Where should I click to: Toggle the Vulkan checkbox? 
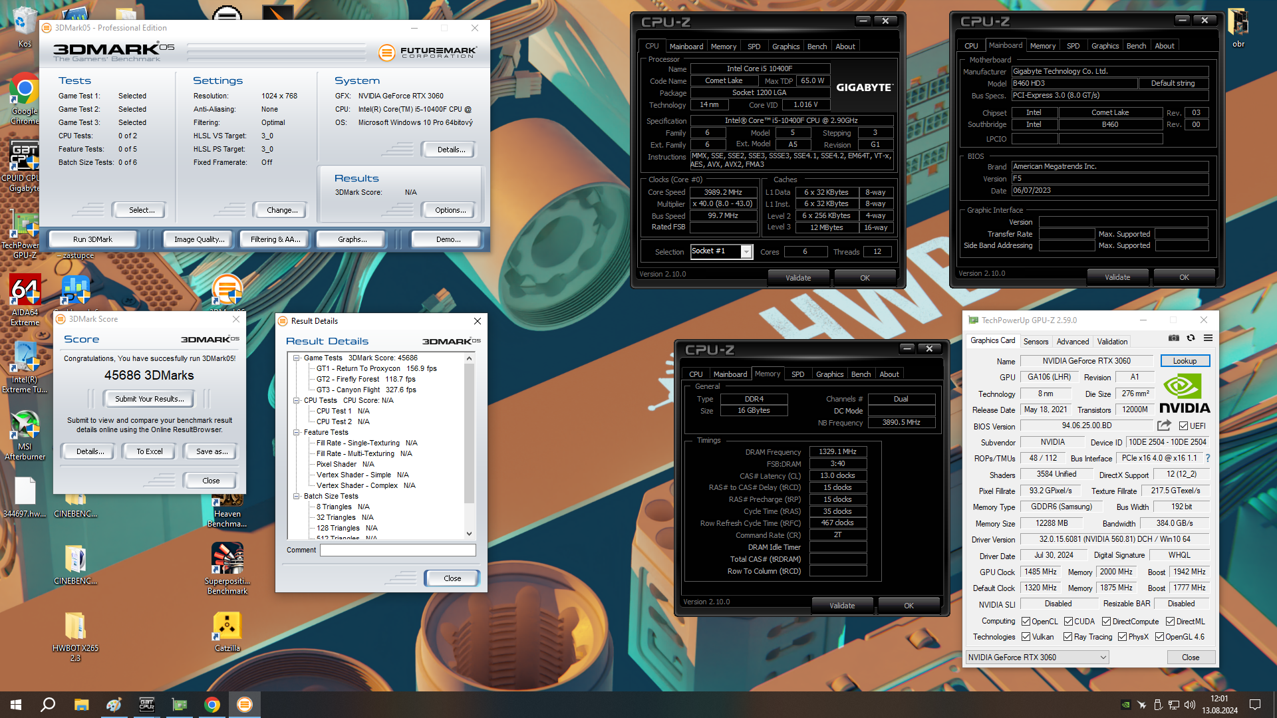point(1026,637)
